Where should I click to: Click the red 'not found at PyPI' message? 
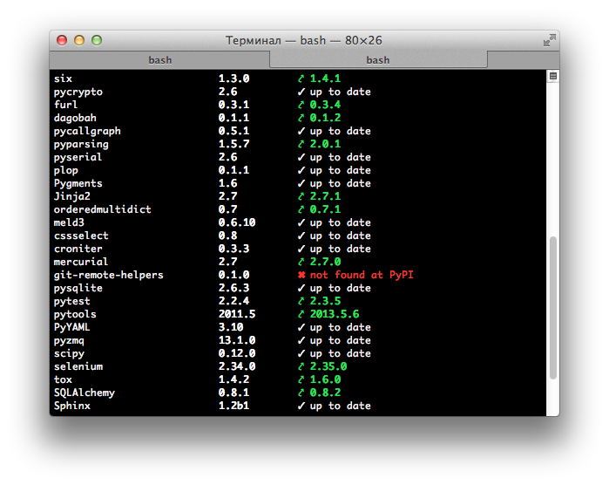pos(362,275)
